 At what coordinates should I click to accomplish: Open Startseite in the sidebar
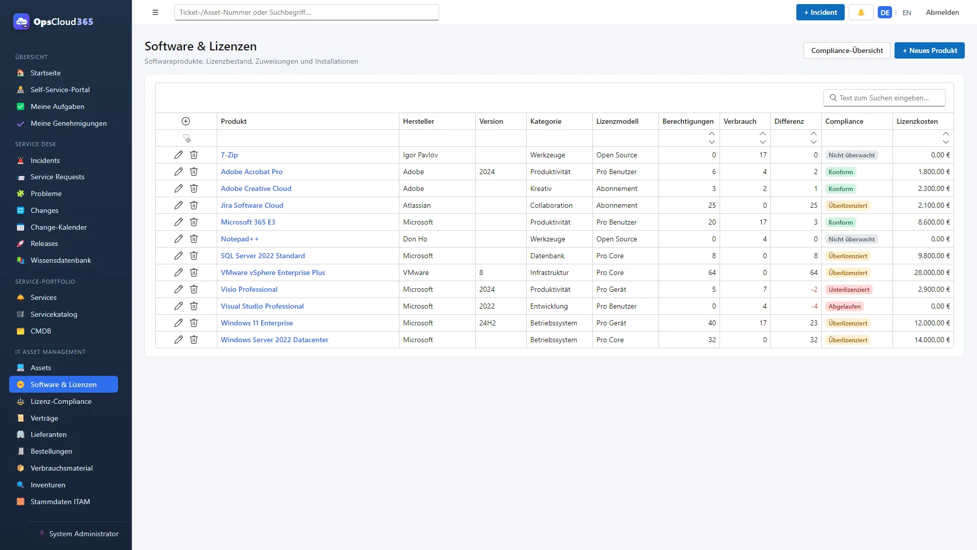point(64,73)
